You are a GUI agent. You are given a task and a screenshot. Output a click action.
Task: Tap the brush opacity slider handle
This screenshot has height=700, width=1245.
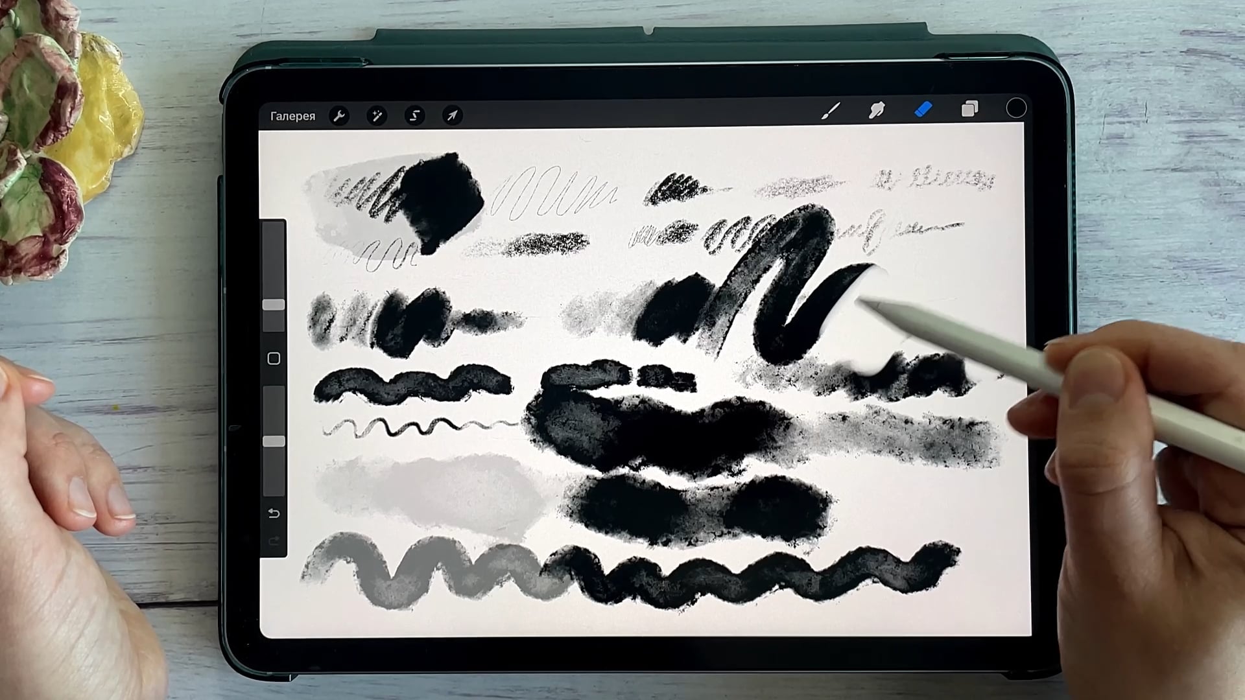(273, 441)
